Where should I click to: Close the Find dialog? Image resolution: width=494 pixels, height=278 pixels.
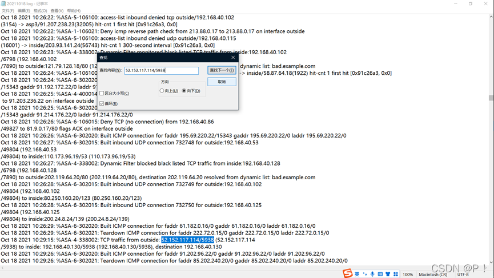click(233, 58)
